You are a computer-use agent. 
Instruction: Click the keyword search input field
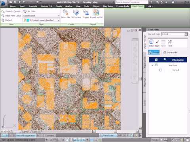click(x=132, y=2)
